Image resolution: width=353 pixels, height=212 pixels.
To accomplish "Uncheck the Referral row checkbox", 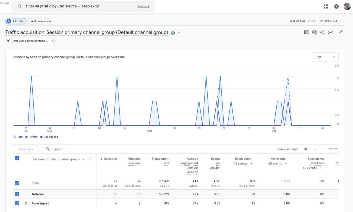I will (17, 194).
